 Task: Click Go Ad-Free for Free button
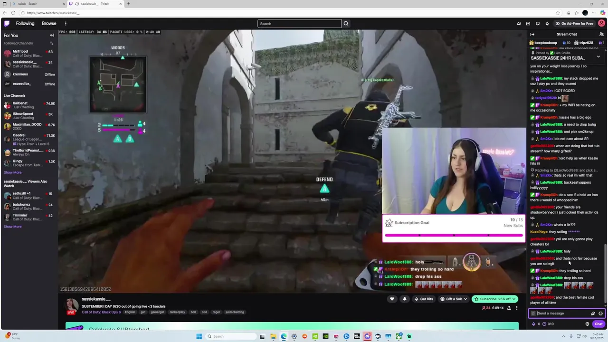point(574,23)
